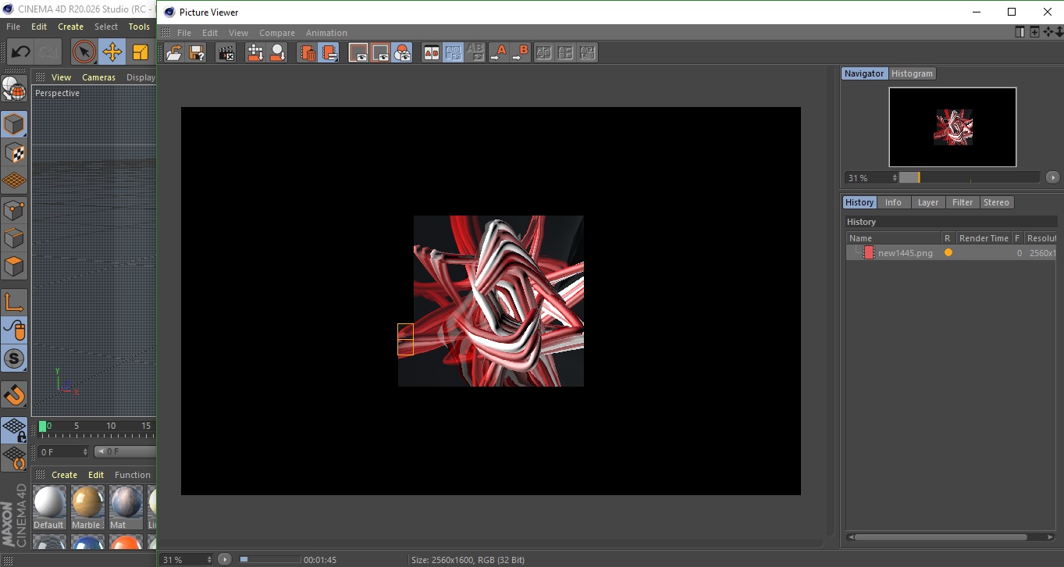Click the Navigator zoom slider
Screen dimensions: 1064x567
(x=969, y=178)
